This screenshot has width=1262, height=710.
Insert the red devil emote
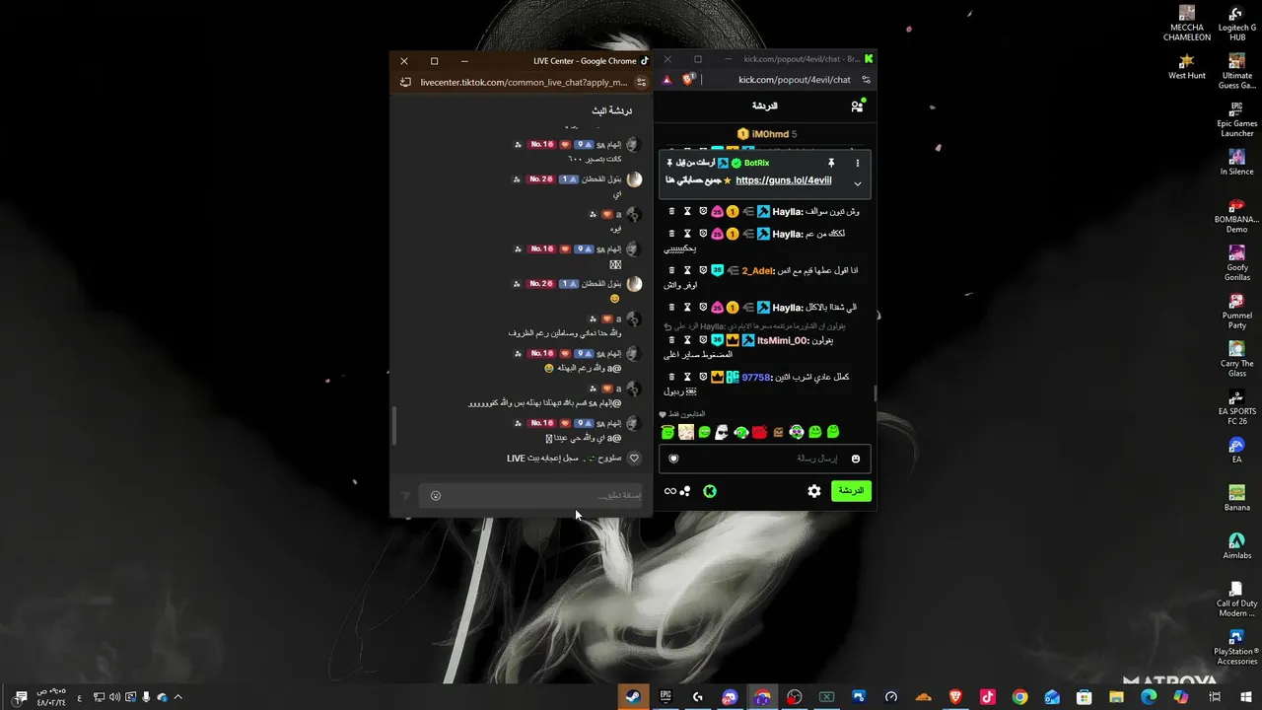(x=759, y=432)
